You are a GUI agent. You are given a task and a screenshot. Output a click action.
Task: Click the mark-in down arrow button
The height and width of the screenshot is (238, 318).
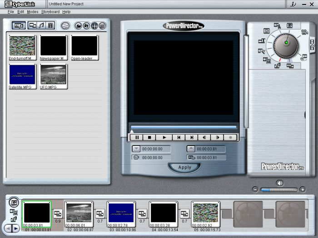tap(136, 149)
